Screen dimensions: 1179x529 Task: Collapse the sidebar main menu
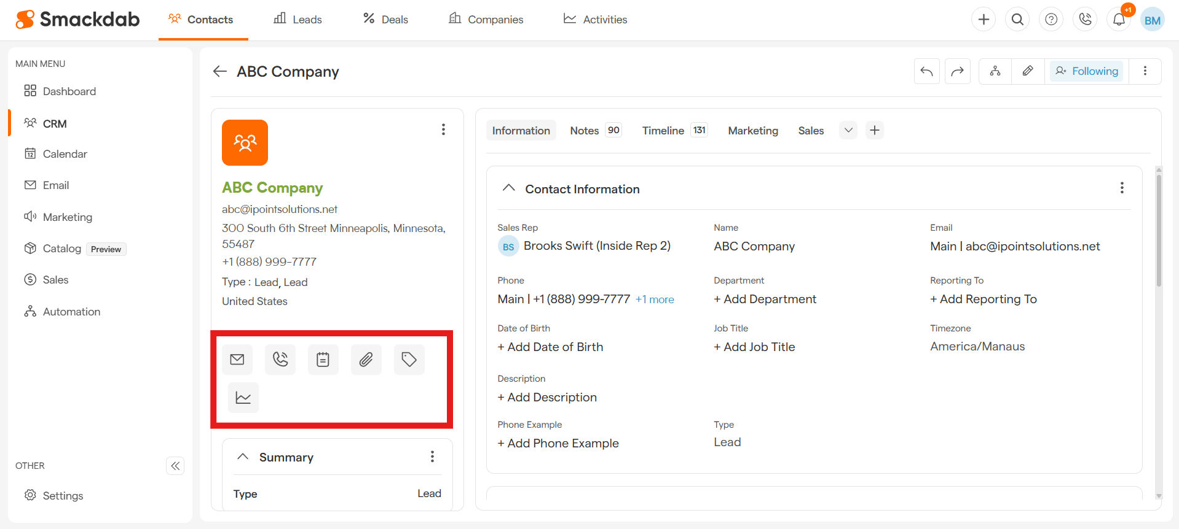[x=175, y=466]
